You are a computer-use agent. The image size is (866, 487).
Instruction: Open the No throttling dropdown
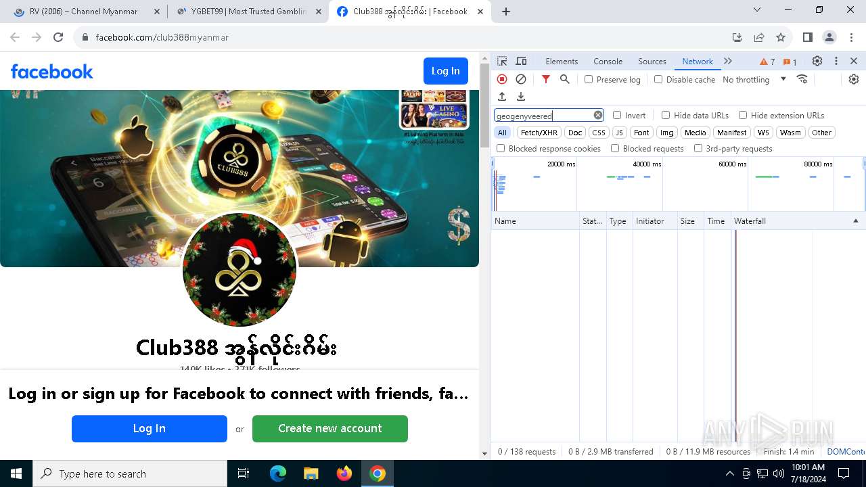754,79
